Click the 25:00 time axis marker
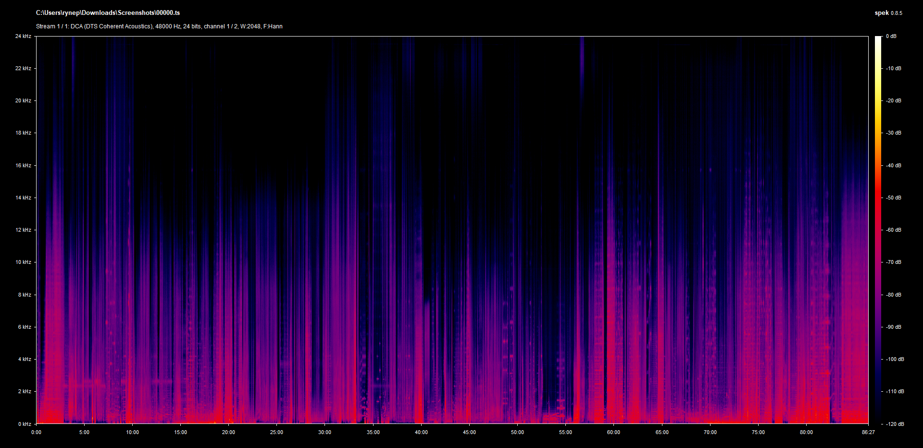923x448 pixels. click(x=276, y=433)
